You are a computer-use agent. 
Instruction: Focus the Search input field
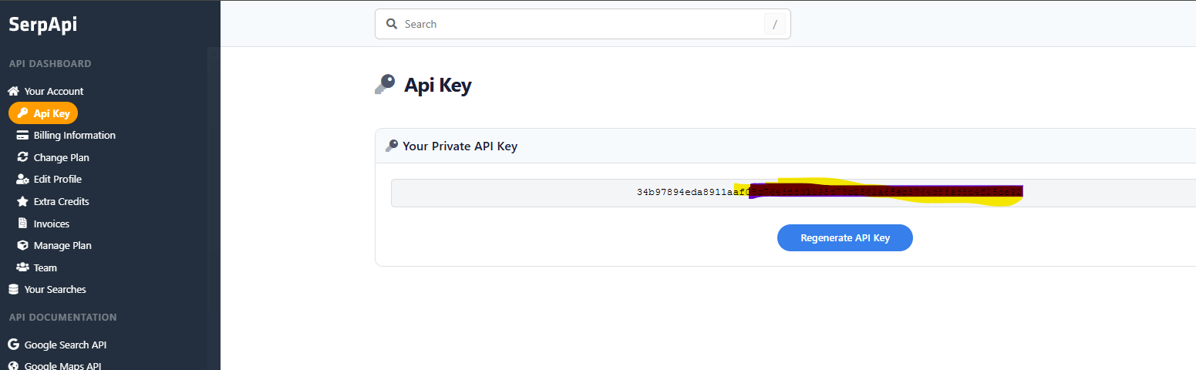(x=583, y=24)
